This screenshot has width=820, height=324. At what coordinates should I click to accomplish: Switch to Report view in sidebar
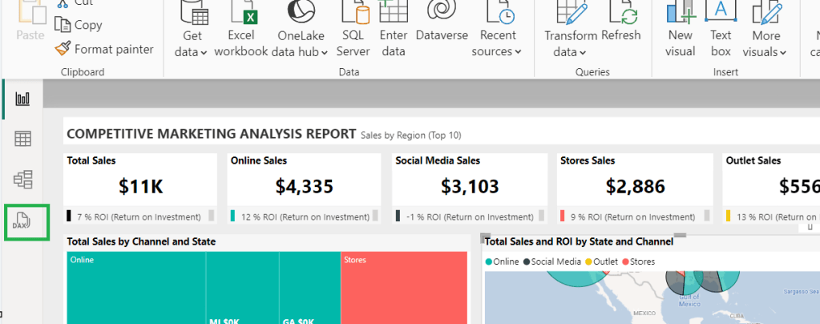coord(23,99)
